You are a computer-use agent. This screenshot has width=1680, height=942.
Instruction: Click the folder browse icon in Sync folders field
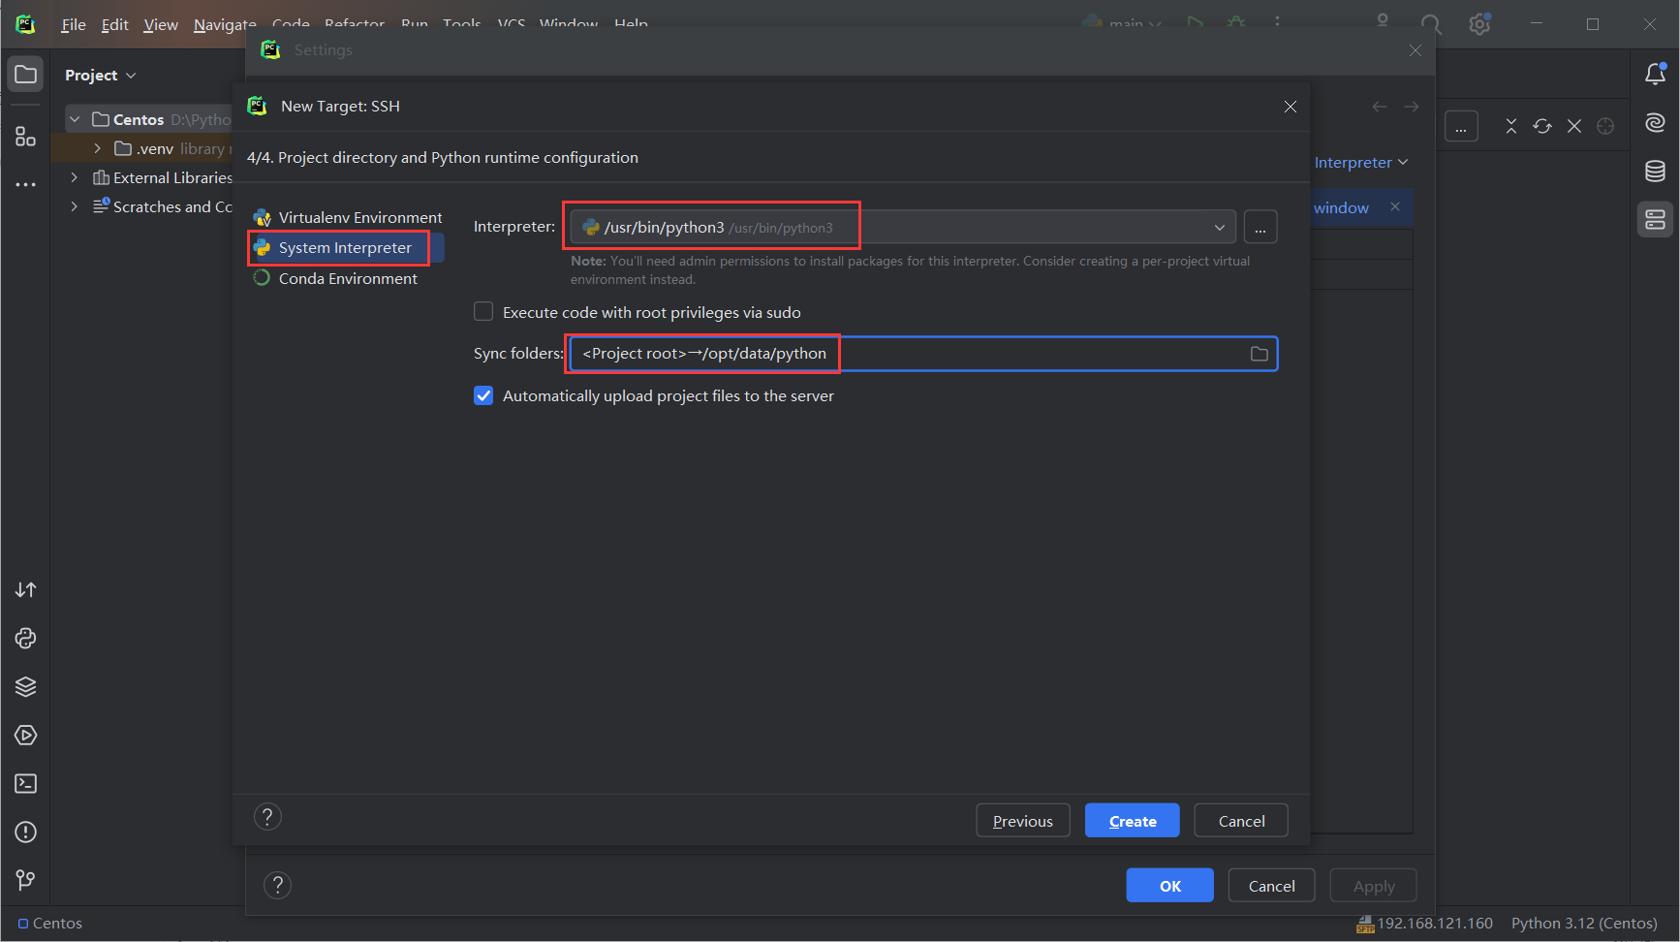pos(1259,354)
